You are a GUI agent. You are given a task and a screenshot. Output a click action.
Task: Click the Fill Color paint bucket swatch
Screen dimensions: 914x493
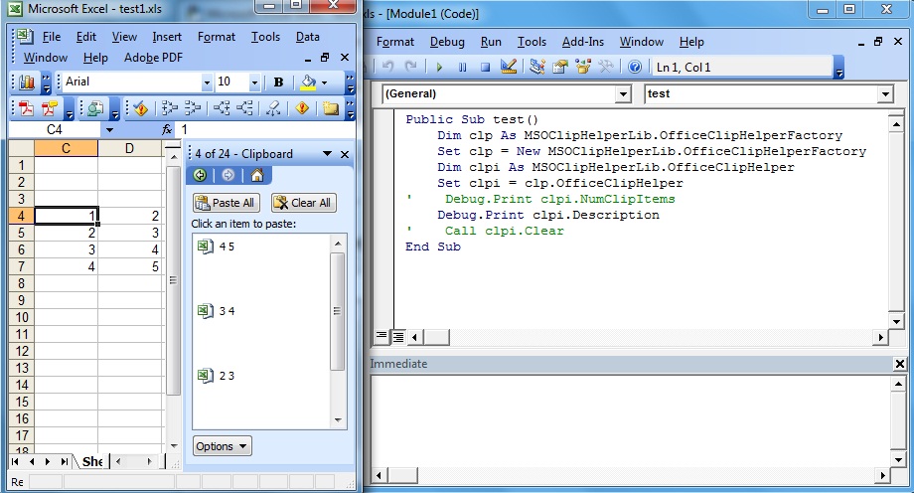click(309, 82)
